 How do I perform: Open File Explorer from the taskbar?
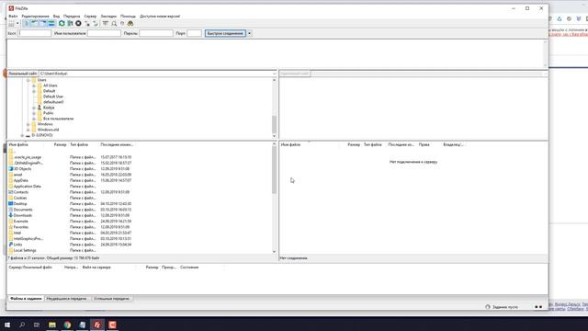(52, 325)
